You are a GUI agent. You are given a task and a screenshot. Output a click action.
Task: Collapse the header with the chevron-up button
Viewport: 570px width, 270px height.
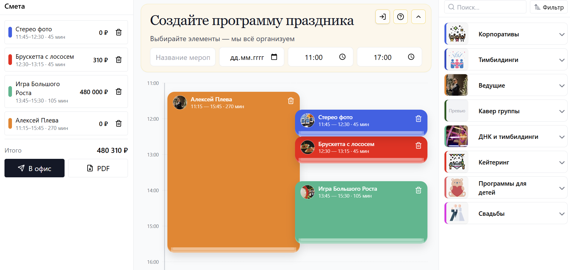418,17
